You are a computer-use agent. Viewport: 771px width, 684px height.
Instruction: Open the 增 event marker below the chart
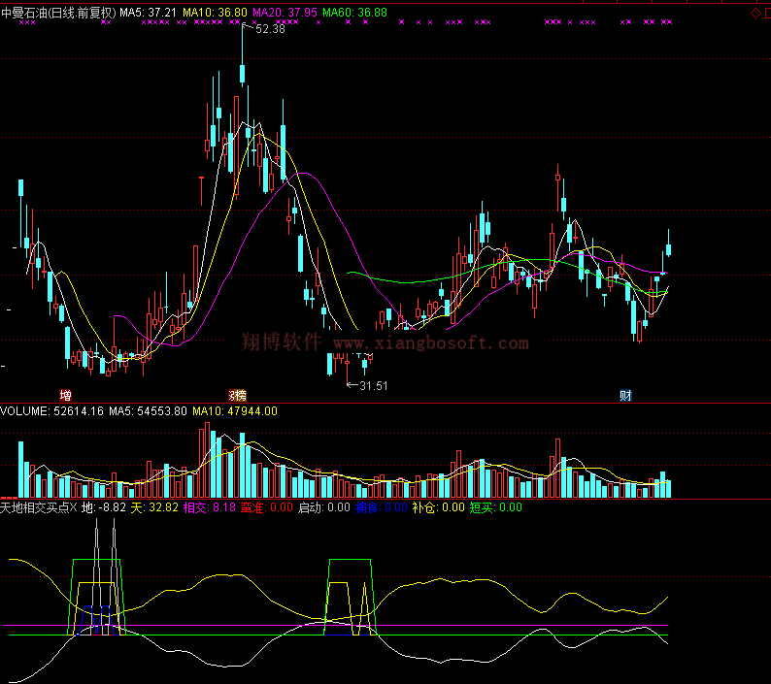pos(65,396)
